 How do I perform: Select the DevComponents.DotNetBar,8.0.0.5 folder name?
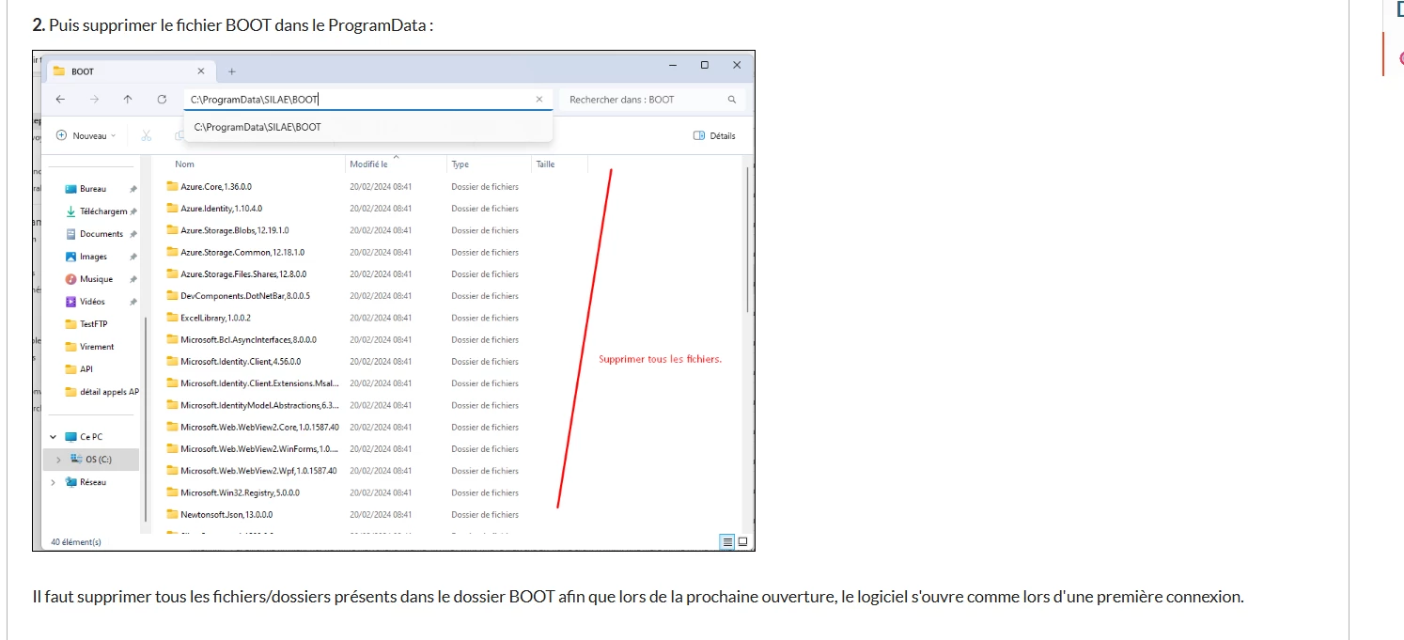coord(245,296)
